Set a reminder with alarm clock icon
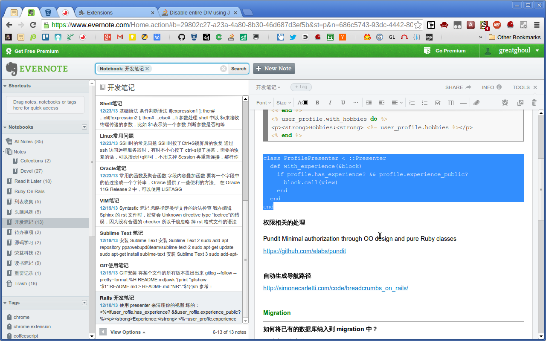This screenshot has height=341, width=546. point(505,103)
